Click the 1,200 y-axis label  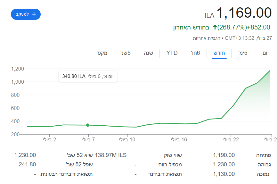(18, 69)
